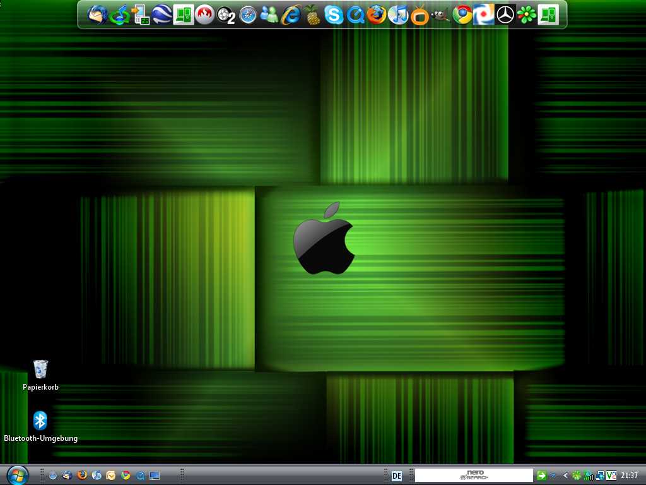This screenshot has height=485, width=646.
Task: Click the 21:37 taskbar clock
Action: click(629, 476)
